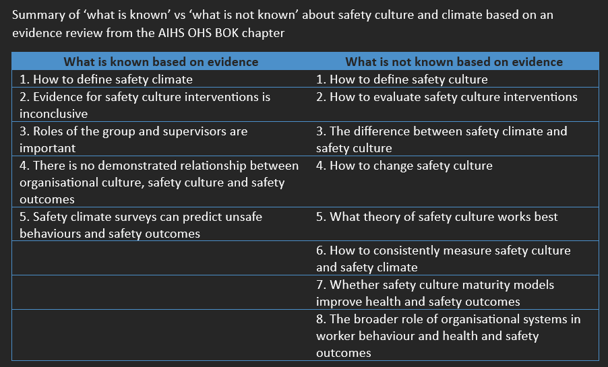This screenshot has width=608, height=367.
Task: Click the empty left cell beside item 7
Action: click(160, 293)
